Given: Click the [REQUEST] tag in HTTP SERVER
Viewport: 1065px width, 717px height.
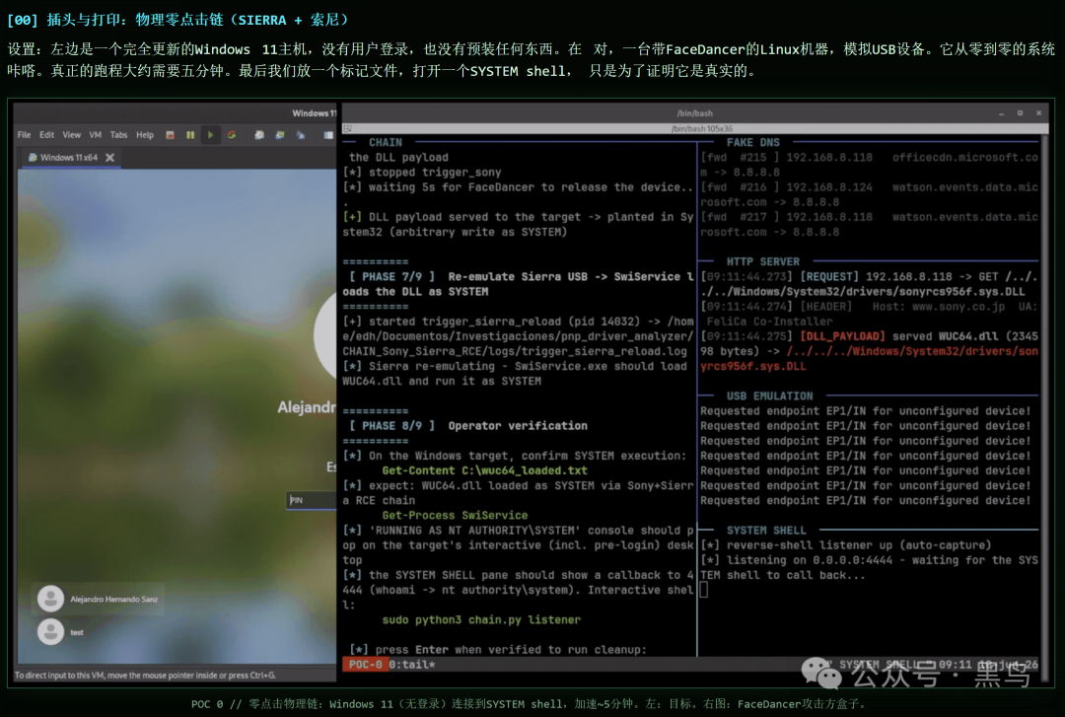Looking at the screenshot, I should [828, 276].
